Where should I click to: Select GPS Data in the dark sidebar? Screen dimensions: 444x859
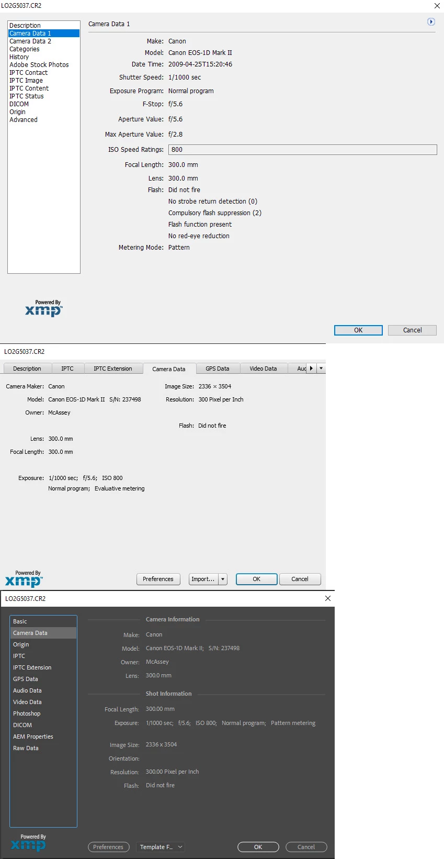tap(43, 679)
